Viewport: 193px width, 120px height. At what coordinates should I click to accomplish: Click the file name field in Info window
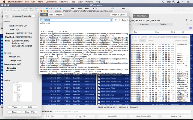click(23, 16)
